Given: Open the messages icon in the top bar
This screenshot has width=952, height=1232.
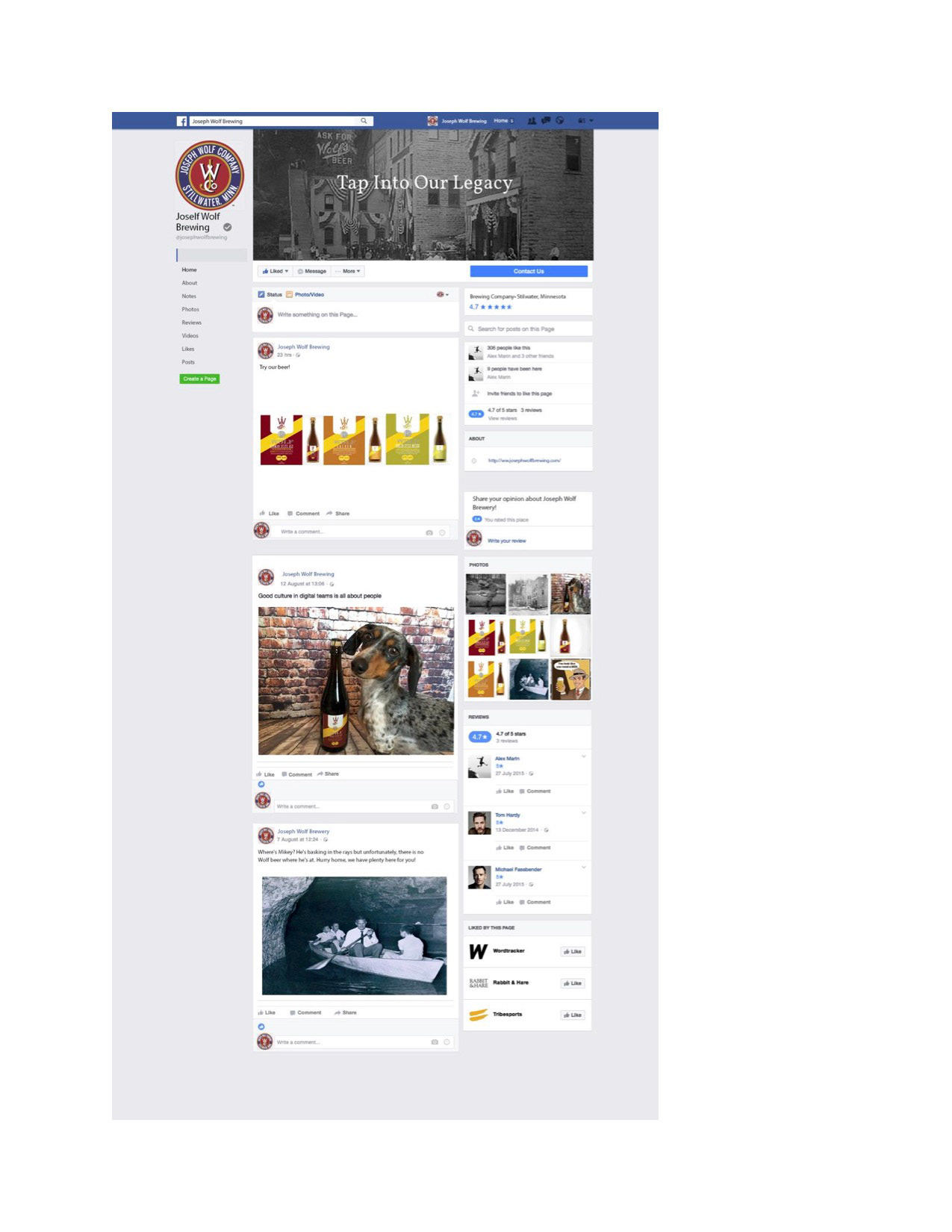Looking at the screenshot, I should click(546, 121).
